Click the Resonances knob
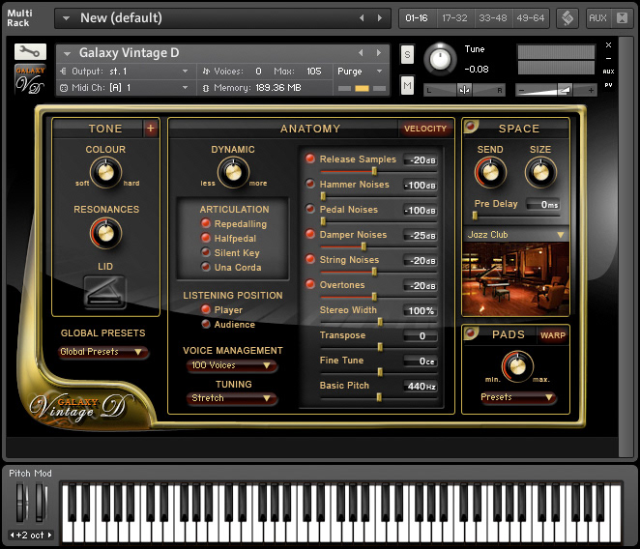 pos(105,233)
